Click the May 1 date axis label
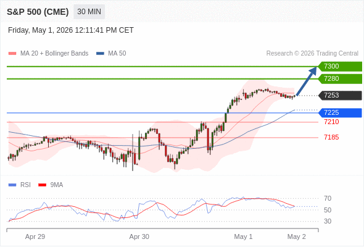The width and height of the screenshot is (364, 247). tap(243, 237)
